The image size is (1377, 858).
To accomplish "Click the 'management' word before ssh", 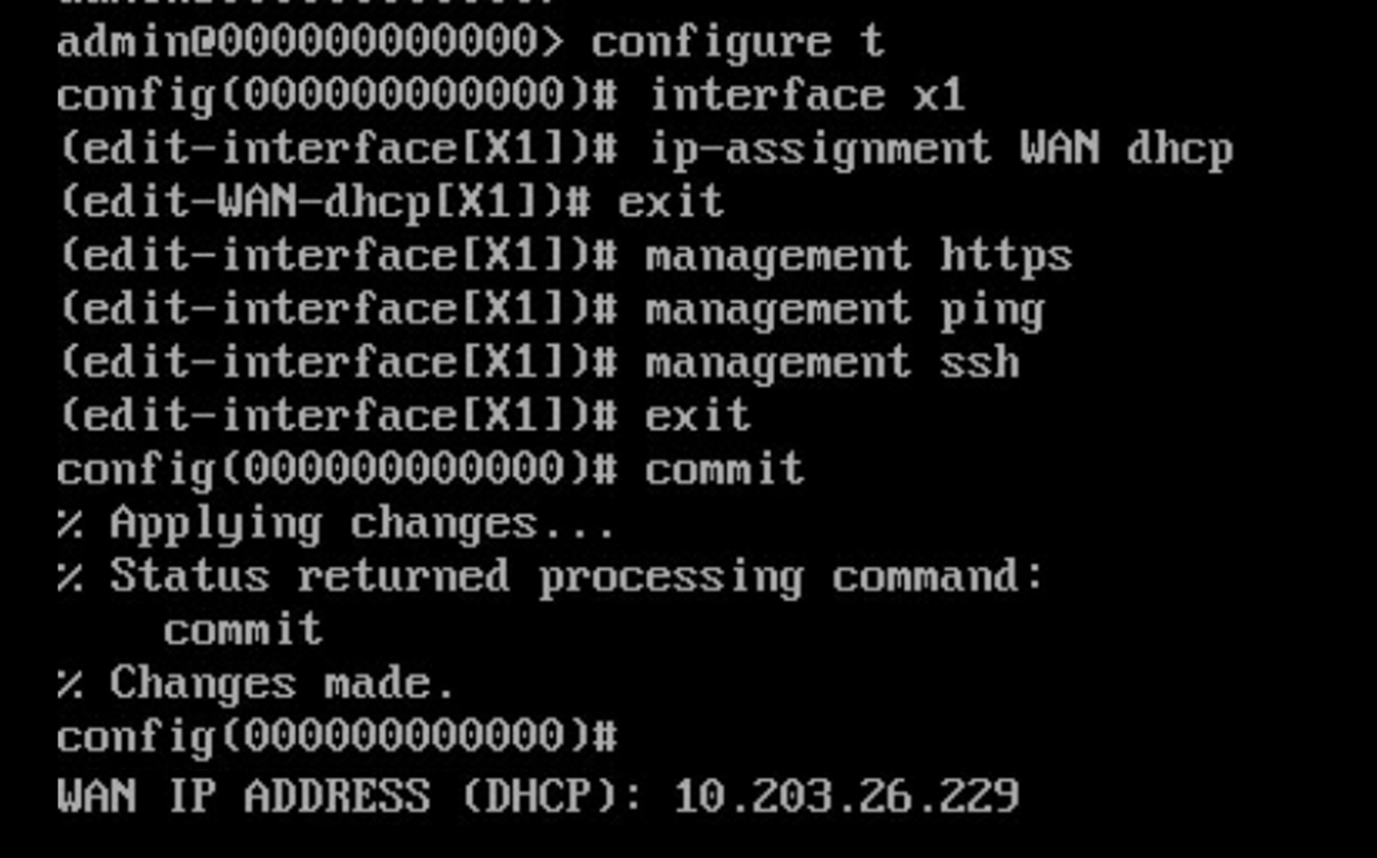I will 778,364.
